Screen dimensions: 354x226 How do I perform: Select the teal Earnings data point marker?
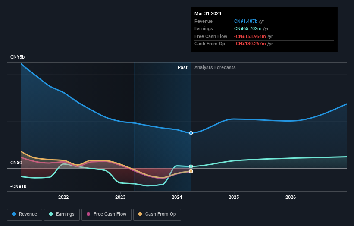191,166
